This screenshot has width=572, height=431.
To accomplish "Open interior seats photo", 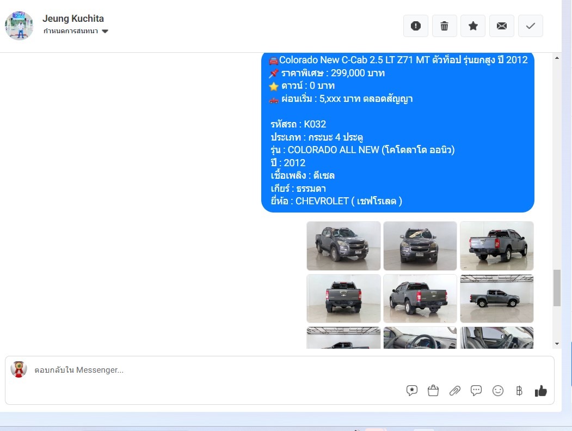I will 497,337.
